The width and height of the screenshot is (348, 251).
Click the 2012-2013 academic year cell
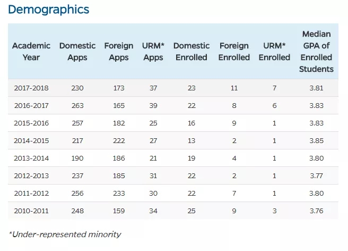click(x=31, y=176)
